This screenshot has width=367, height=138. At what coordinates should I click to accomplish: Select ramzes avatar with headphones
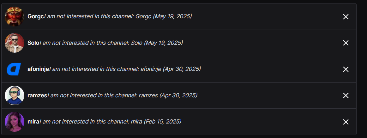click(15, 95)
